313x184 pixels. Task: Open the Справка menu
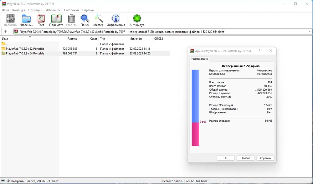(88, 10)
